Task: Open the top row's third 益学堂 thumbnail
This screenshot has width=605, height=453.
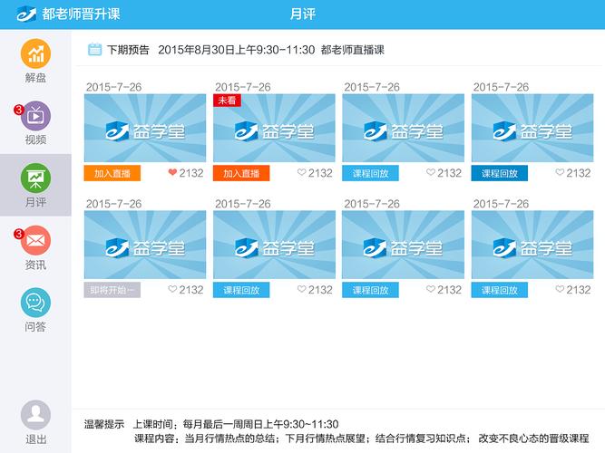Action: pyautogui.click(x=404, y=128)
